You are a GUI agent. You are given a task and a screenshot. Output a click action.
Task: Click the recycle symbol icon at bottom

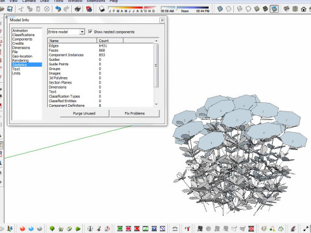click(281, 228)
